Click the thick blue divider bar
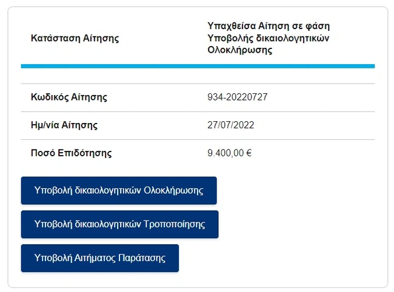 tap(198, 65)
